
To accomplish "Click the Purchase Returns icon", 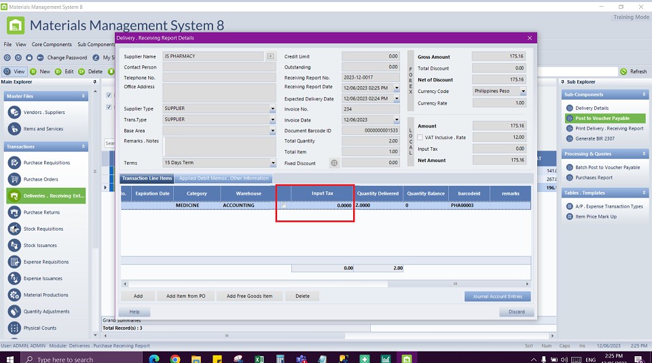I will pos(14,212).
